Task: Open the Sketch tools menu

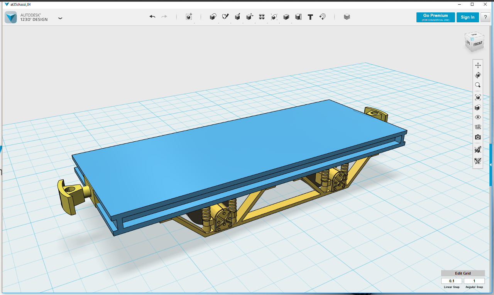Action: [225, 17]
